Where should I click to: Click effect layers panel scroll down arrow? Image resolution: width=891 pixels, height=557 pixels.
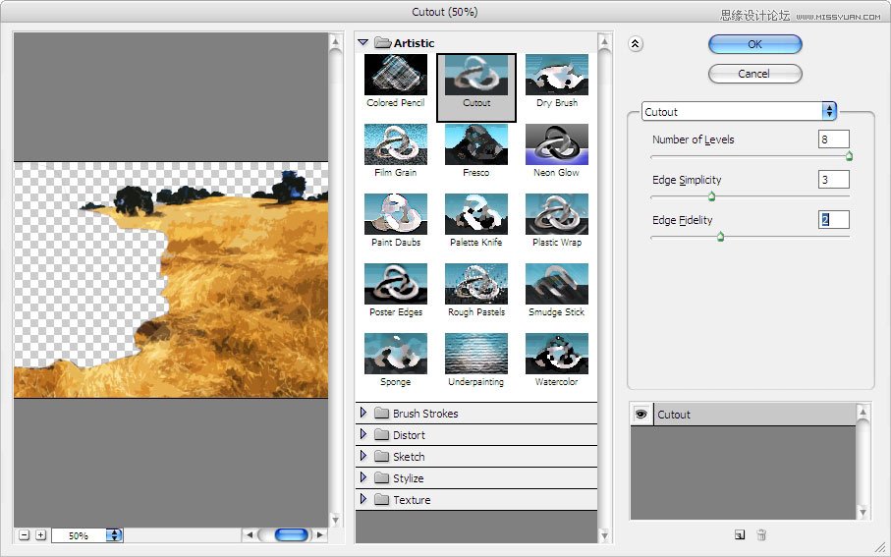pyautogui.click(x=863, y=512)
